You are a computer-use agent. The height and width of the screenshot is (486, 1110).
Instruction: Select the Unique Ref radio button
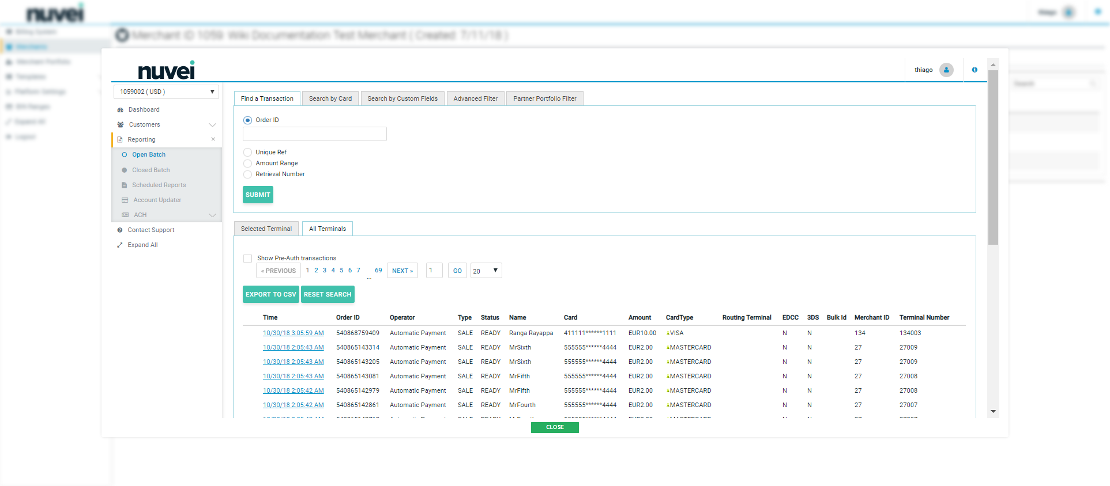pos(247,153)
